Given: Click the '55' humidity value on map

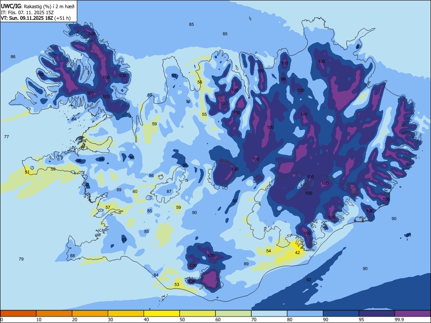Looking at the screenshot, I should [204, 115].
